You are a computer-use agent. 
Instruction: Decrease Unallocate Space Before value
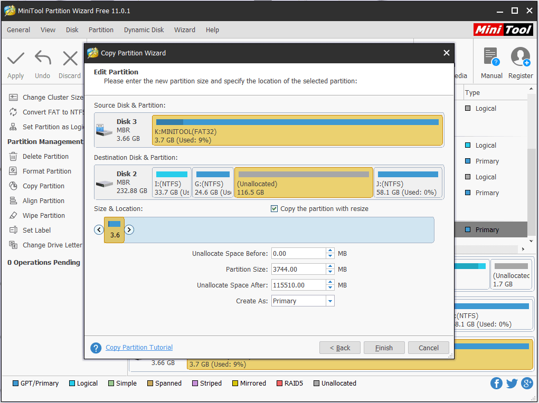click(x=330, y=256)
